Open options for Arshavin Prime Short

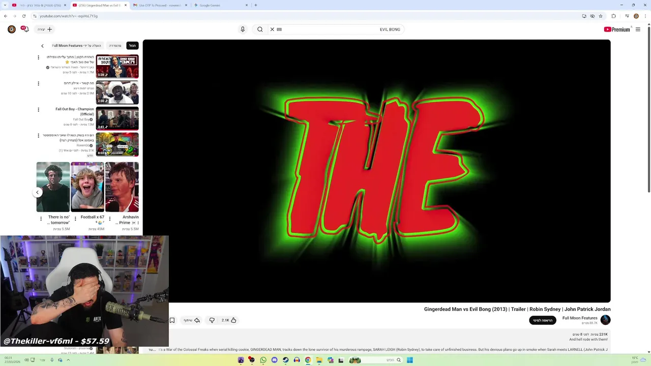tap(109, 219)
